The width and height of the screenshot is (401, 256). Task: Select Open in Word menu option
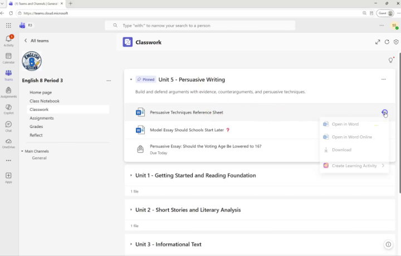click(354, 124)
